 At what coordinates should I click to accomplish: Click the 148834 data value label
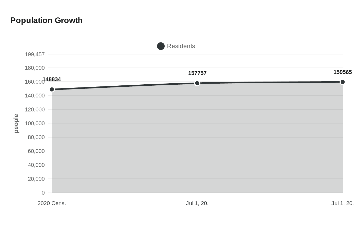52,80
